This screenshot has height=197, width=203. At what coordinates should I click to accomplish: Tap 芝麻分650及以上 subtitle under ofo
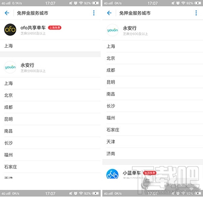point(33,34)
